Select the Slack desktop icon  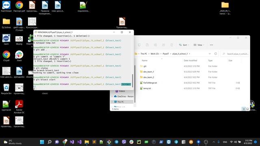pyautogui.click(x=19, y=56)
